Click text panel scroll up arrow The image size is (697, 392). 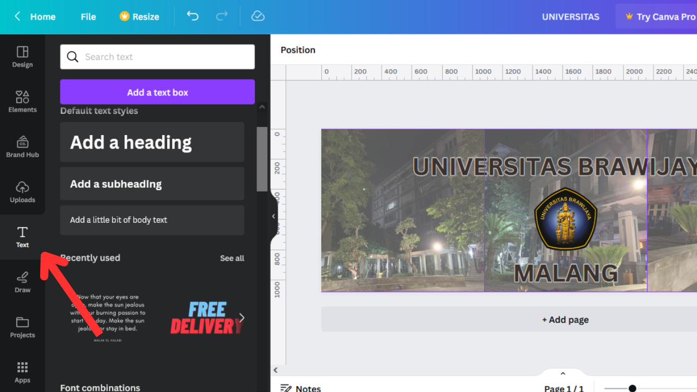(x=262, y=107)
